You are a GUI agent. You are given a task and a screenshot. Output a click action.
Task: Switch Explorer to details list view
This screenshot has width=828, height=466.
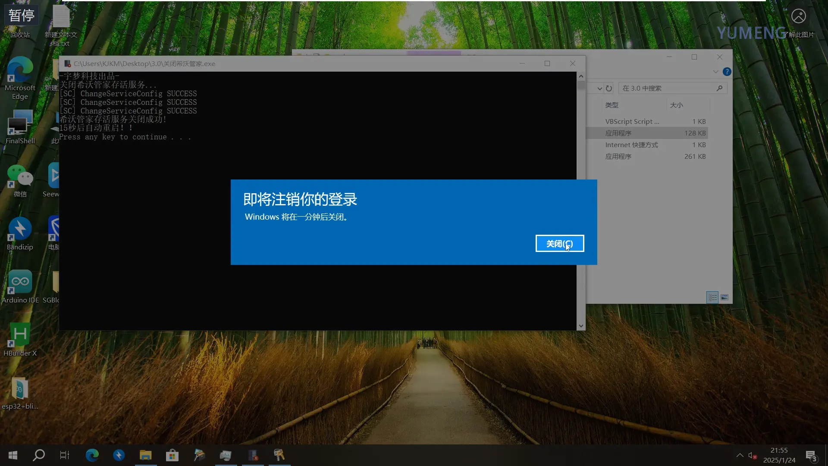point(712,297)
